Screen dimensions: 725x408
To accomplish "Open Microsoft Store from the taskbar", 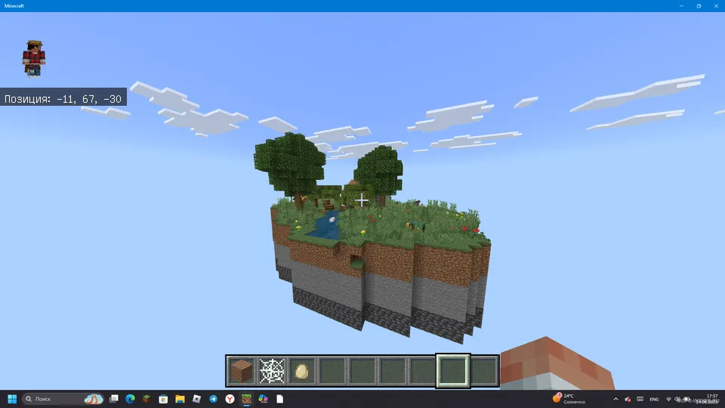I will tap(163, 399).
